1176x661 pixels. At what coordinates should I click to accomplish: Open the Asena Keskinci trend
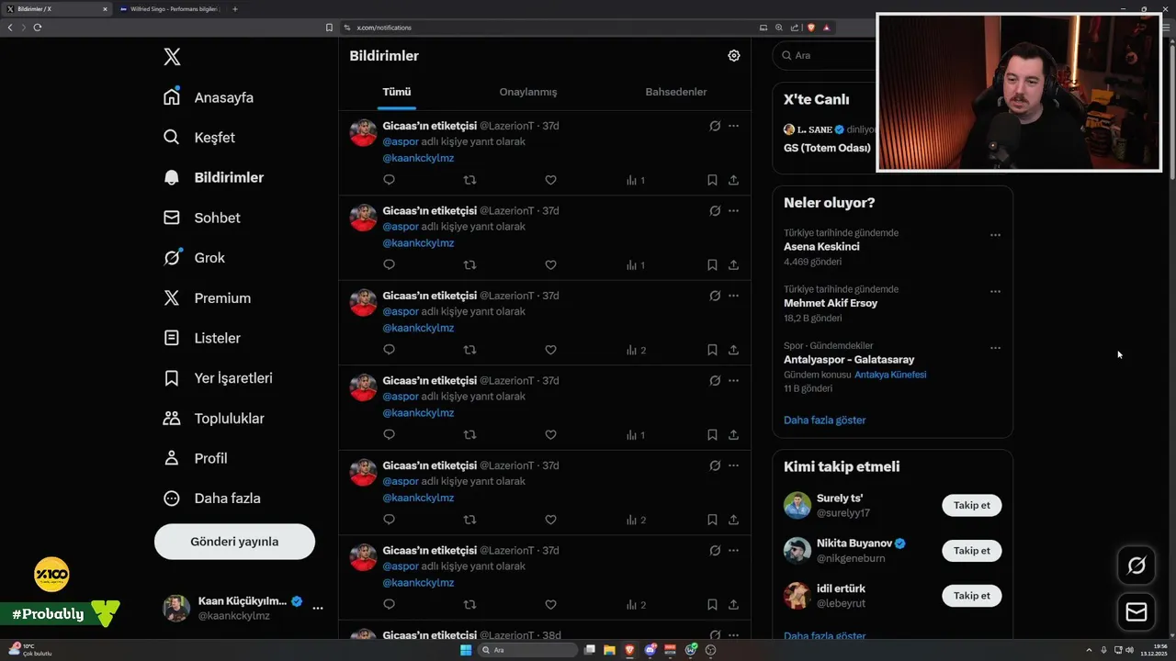coord(821,247)
